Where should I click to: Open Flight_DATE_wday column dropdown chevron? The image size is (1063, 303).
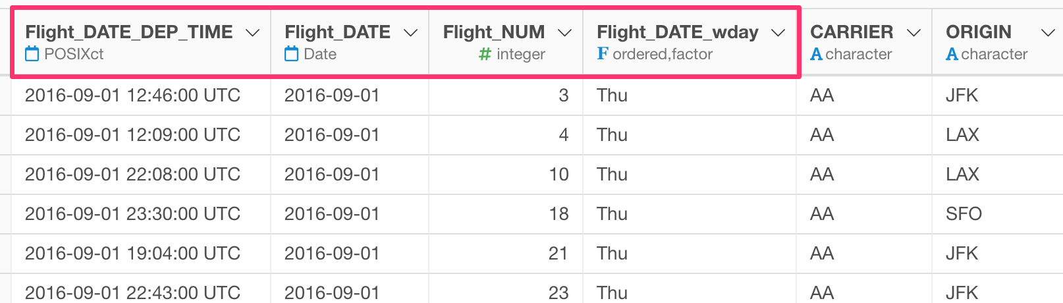point(778,33)
